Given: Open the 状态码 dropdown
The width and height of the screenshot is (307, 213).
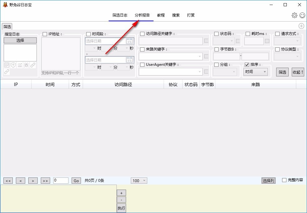Looking at the screenshot, I should point(224,41).
